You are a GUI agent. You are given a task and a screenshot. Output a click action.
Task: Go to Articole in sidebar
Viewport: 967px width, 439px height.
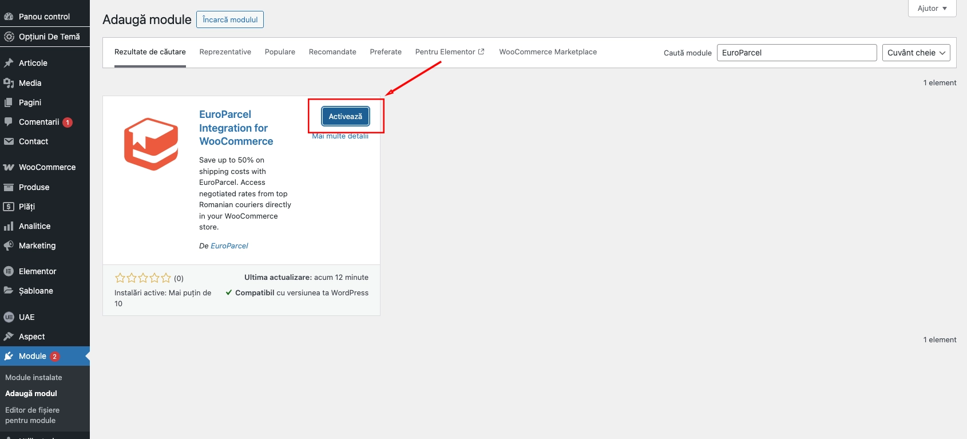coord(33,63)
